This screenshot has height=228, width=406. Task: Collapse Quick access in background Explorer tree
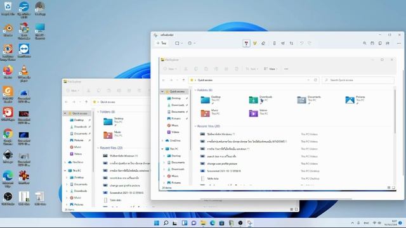pyautogui.click(x=65, y=113)
